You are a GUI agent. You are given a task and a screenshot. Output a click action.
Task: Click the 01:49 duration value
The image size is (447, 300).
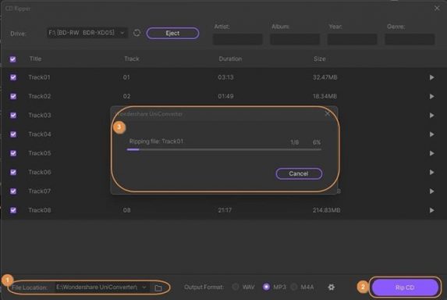[225, 96]
